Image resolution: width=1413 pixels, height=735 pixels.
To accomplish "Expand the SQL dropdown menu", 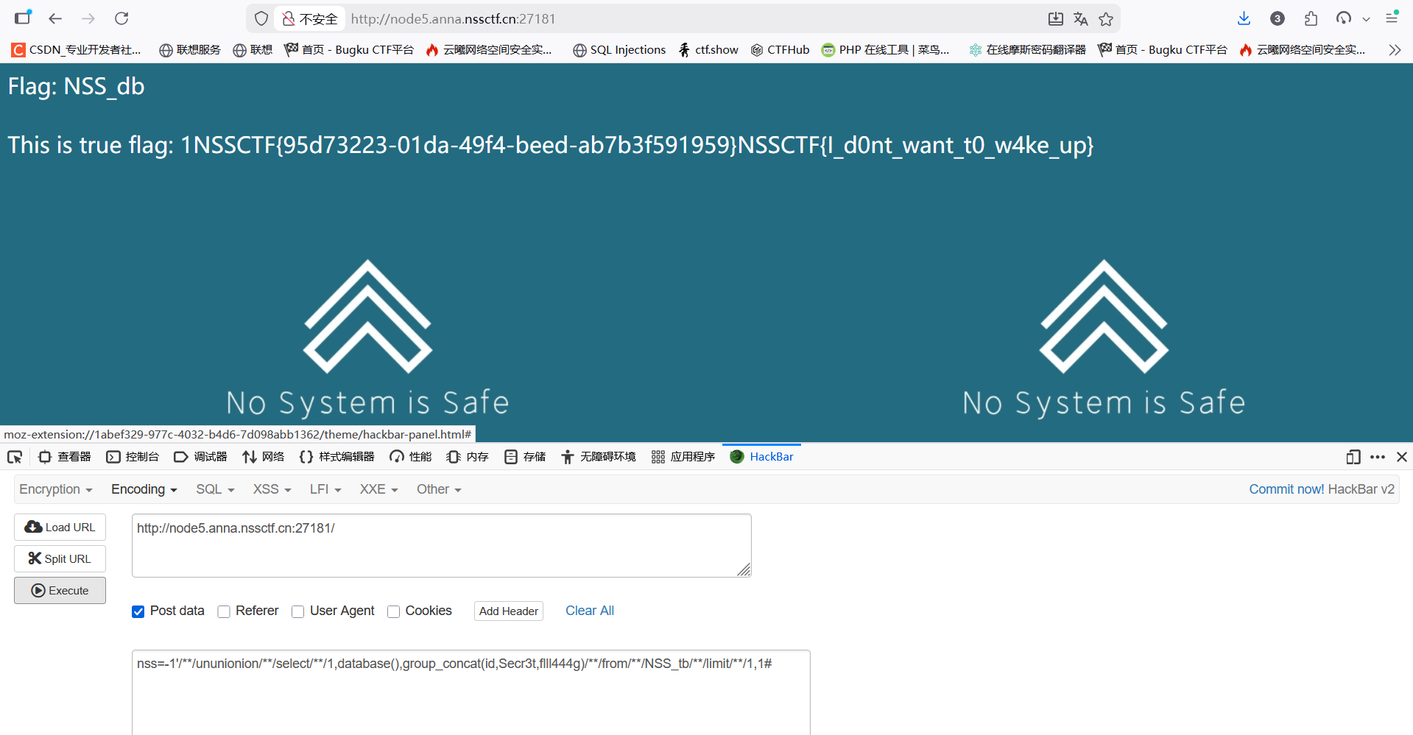I will (x=215, y=489).
